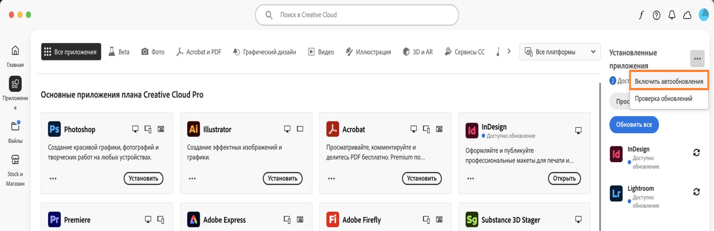Install Illustrator with Установить button

(x=283, y=179)
